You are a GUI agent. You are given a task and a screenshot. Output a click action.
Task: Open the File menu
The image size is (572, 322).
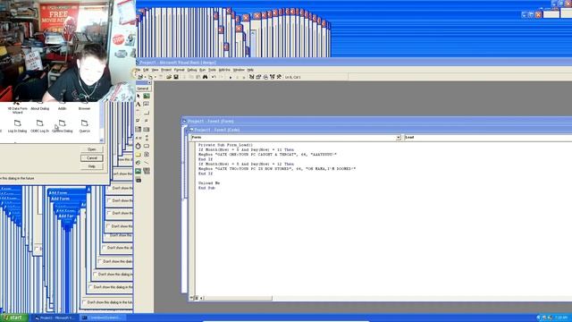click(138, 70)
